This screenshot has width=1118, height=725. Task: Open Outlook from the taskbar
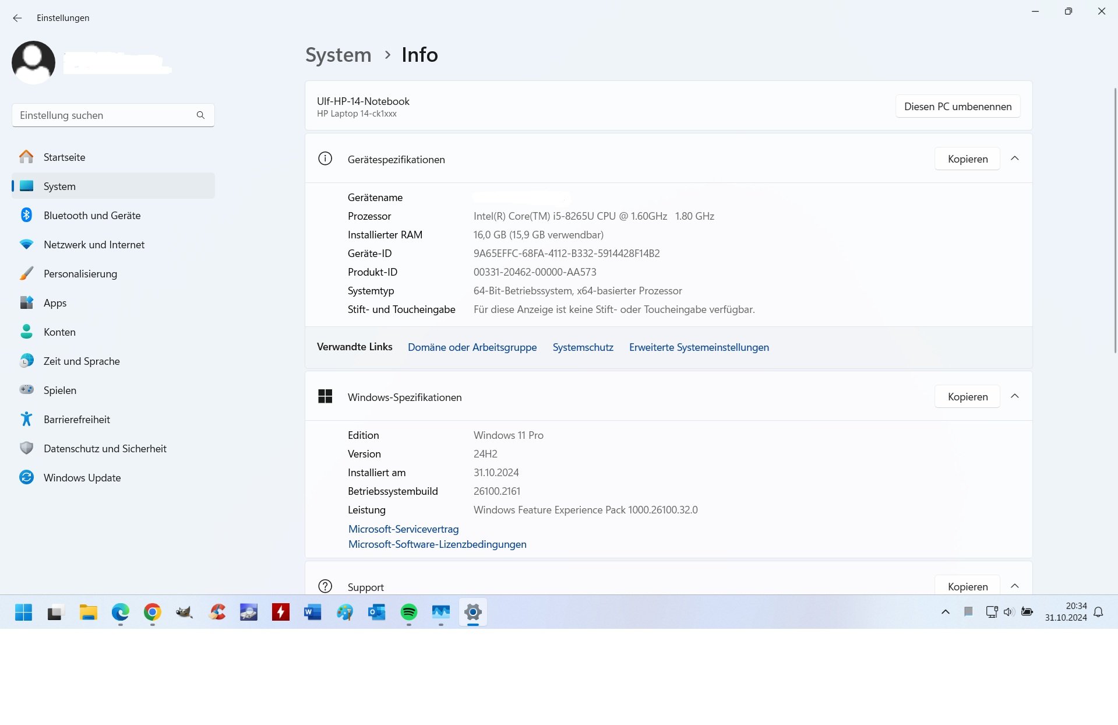pyautogui.click(x=377, y=612)
